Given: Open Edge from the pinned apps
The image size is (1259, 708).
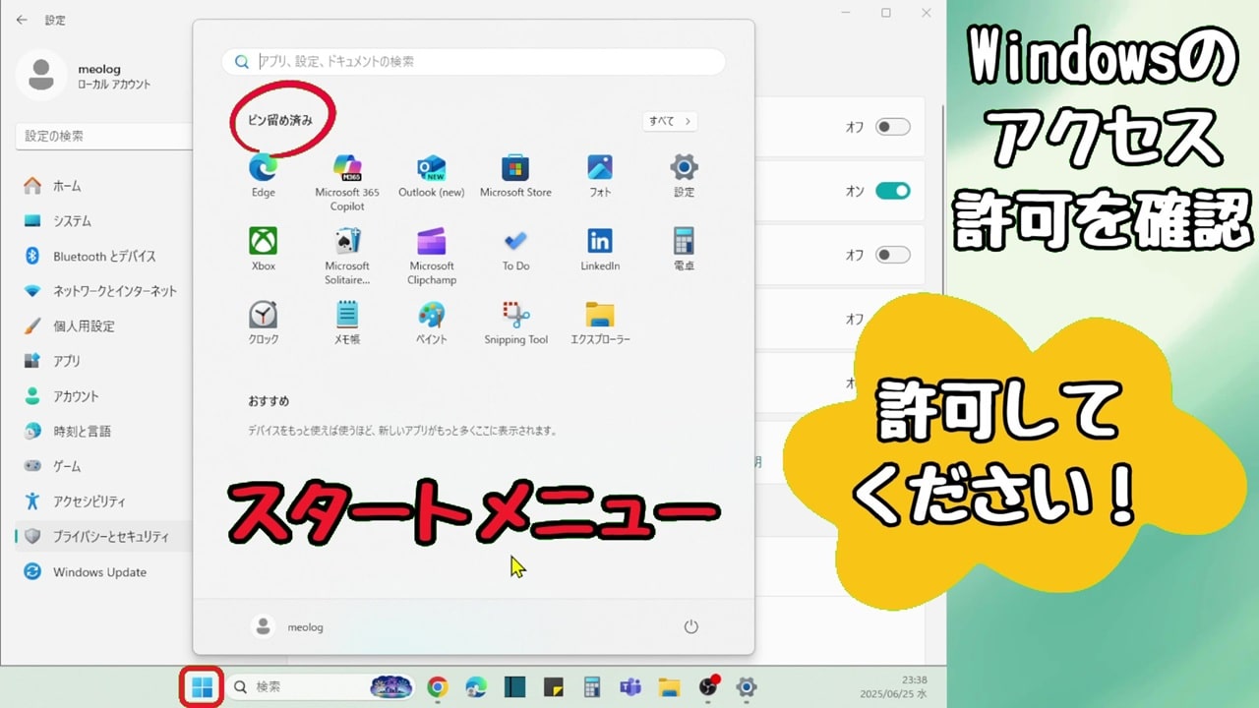Looking at the screenshot, I should [x=263, y=175].
